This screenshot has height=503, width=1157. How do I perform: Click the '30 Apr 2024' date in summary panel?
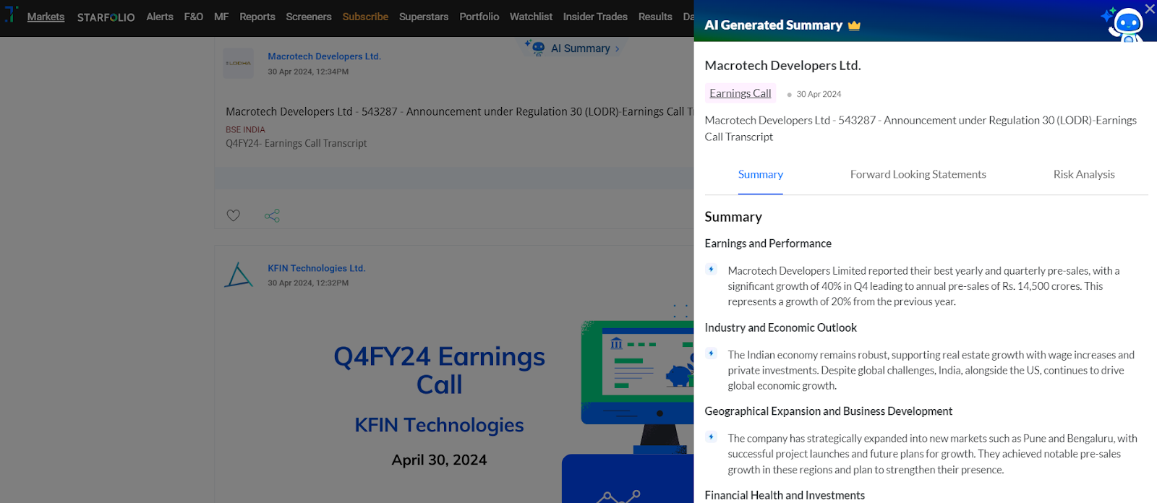pyautogui.click(x=819, y=94)
